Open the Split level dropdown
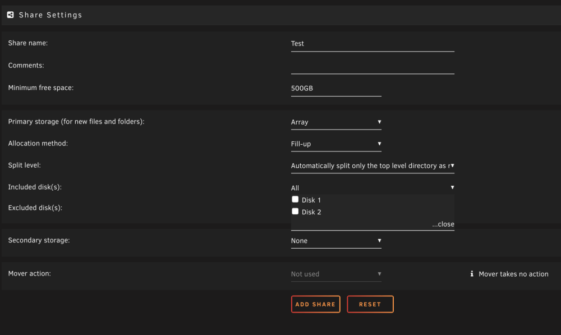 coord(373,166)
